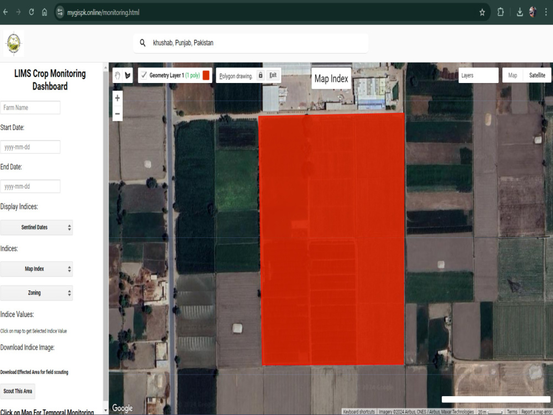Open Keyboard shortcuts link on map

coord(359,412)
